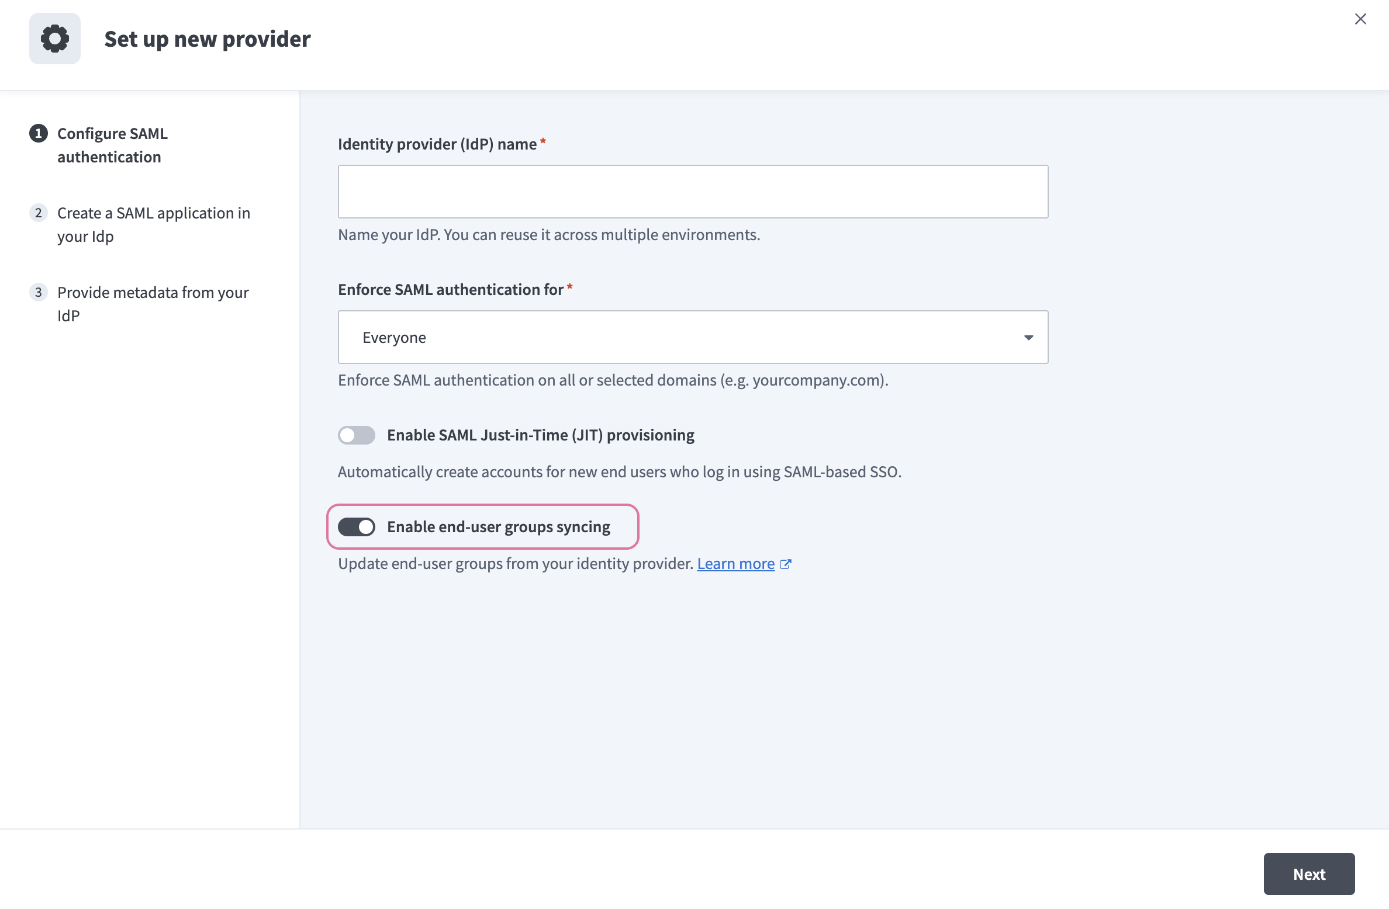Select the Configure SAML authentication step

[x=112, y=145]
